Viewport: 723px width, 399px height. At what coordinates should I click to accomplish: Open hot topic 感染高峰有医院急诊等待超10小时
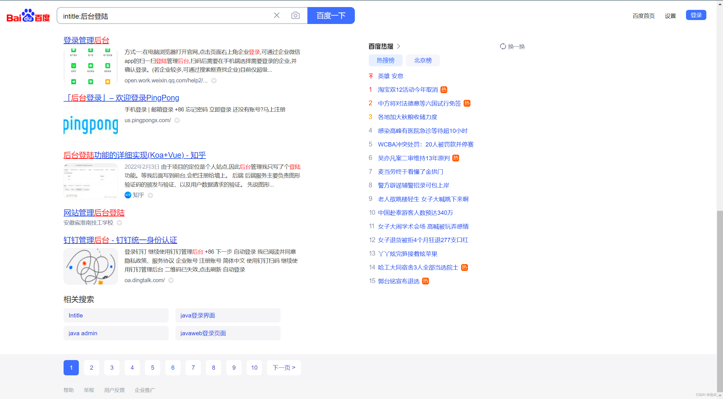pos(423,131)
